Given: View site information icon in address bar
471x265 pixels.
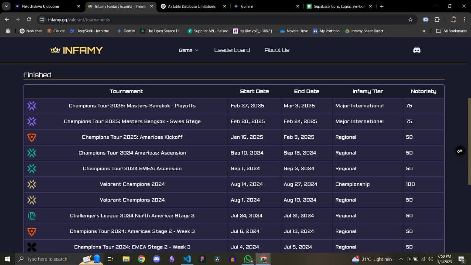Looking at the screenshot, I should pos(42,20).
